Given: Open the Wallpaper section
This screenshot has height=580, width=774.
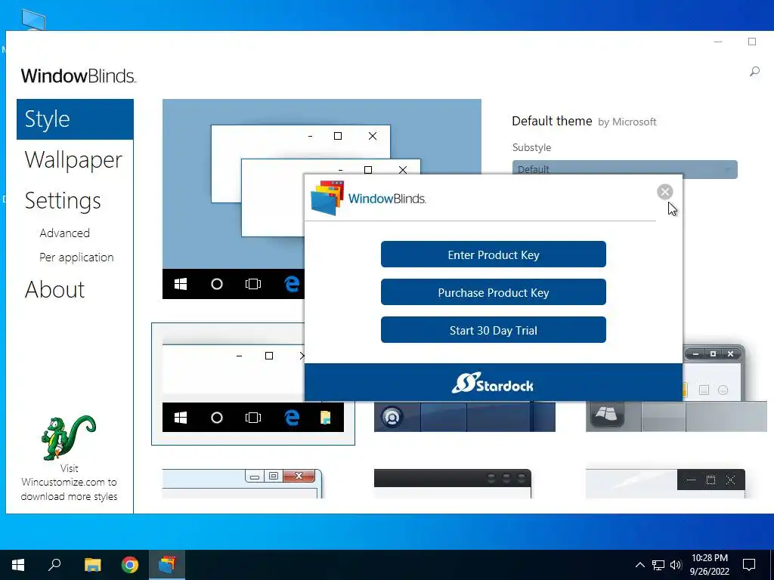Looking at the screenshot, I should (73, 160).
